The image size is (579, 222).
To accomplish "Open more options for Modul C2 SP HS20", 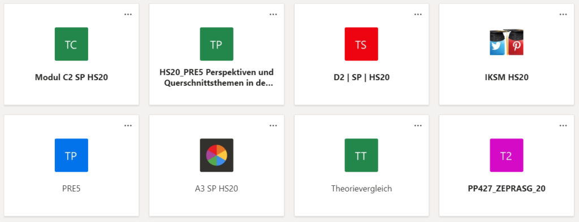I will pyautogui.click(x=128, y=14).
